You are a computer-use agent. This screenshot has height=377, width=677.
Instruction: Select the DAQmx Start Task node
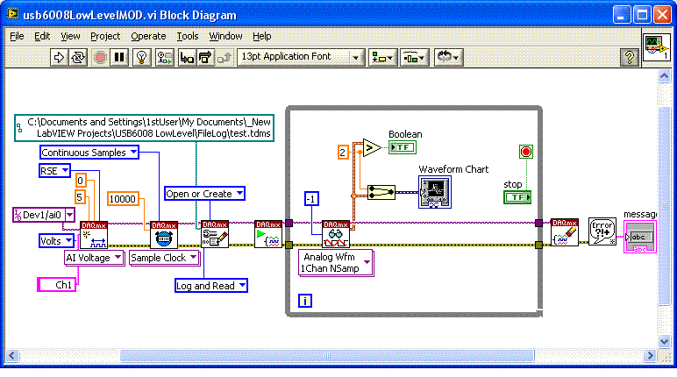coord(268,233)
